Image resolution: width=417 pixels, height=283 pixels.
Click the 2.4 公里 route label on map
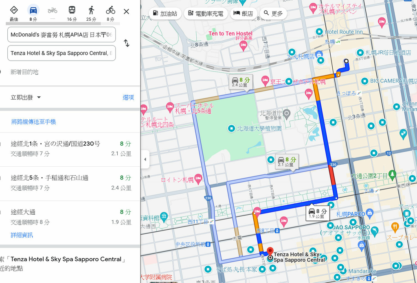(241, 82)
